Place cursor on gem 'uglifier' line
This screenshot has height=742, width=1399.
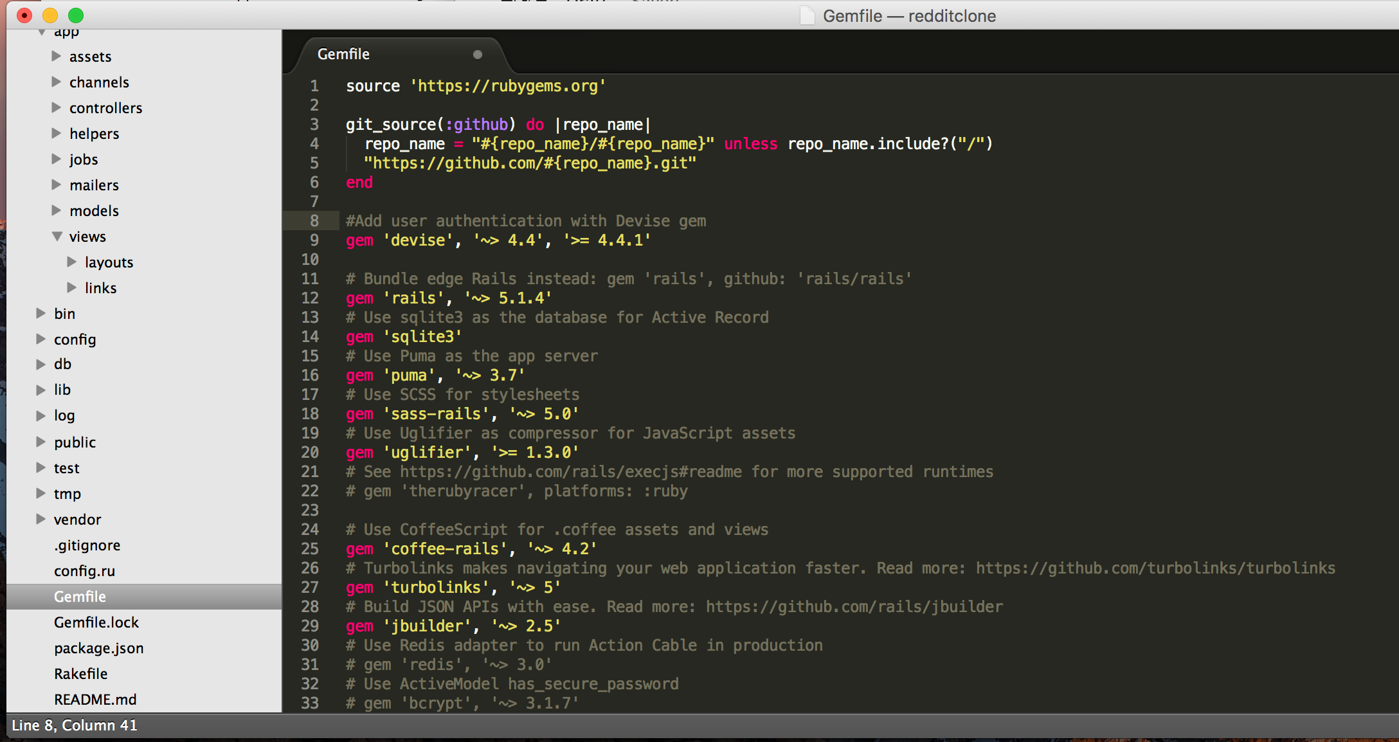point(462,453)
